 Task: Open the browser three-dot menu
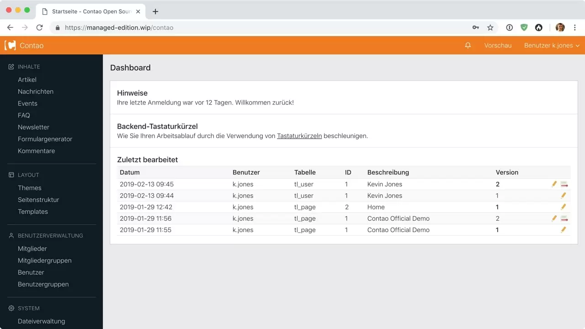[575, 27]
